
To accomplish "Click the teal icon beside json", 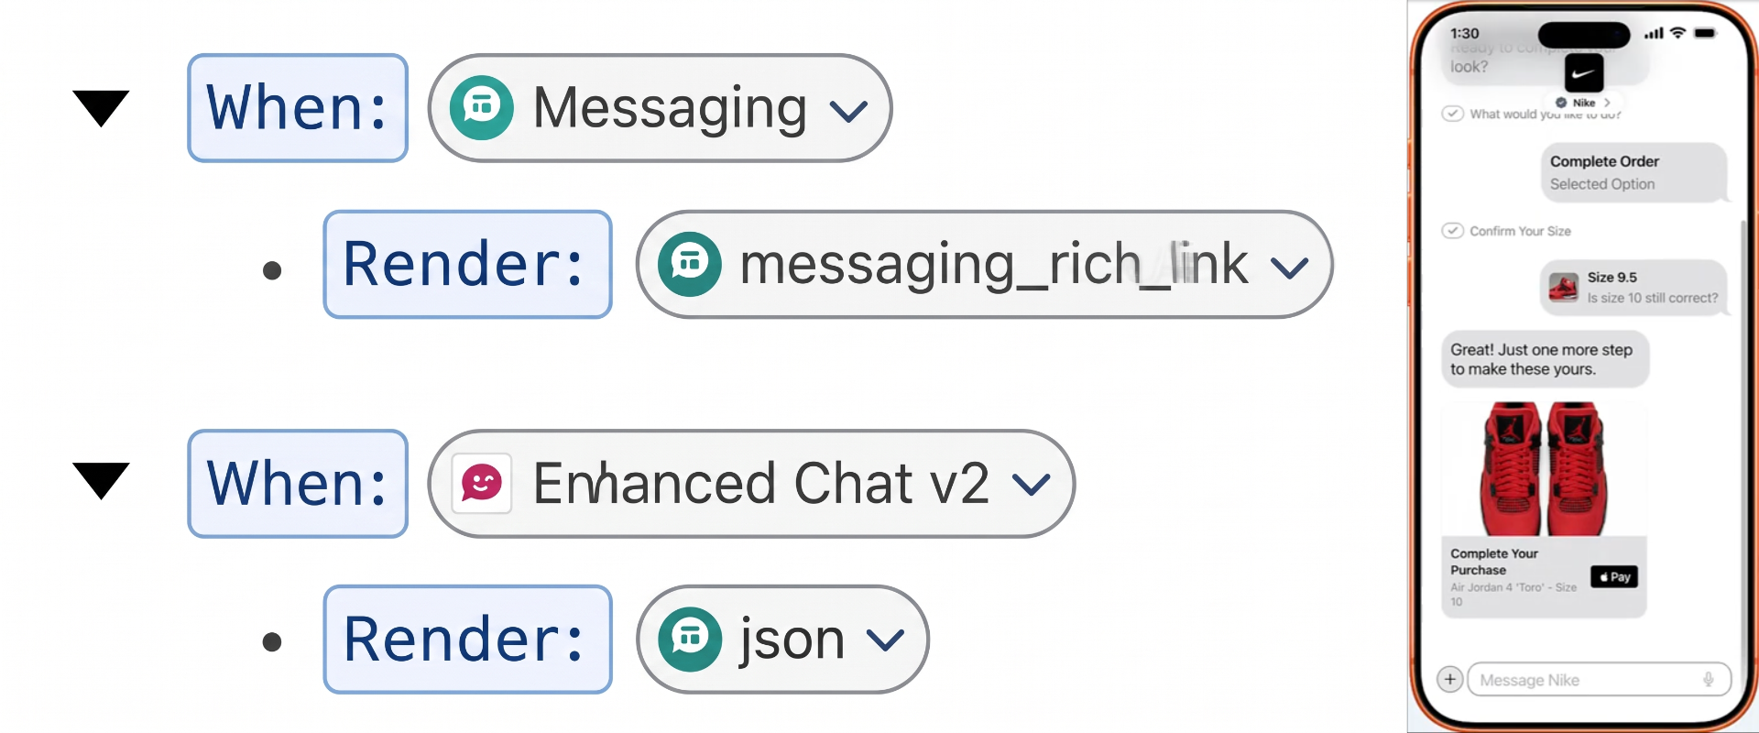I will tap(690, 639).
